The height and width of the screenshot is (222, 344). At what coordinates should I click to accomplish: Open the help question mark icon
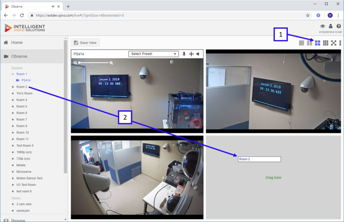click(x=338, y=26)
